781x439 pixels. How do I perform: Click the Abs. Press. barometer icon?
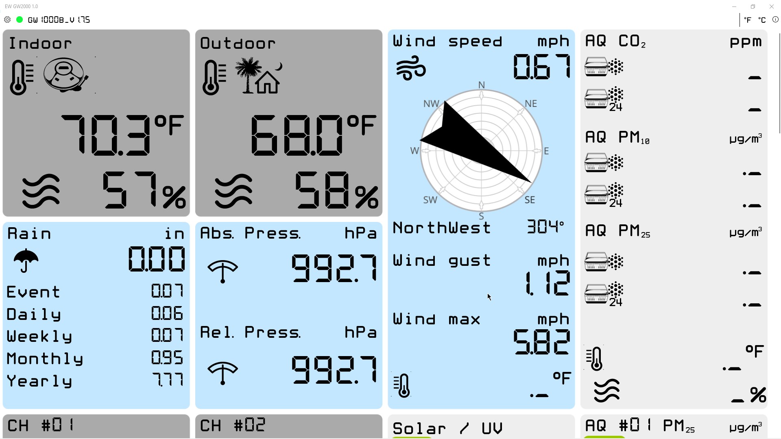(x=223, y=271)
